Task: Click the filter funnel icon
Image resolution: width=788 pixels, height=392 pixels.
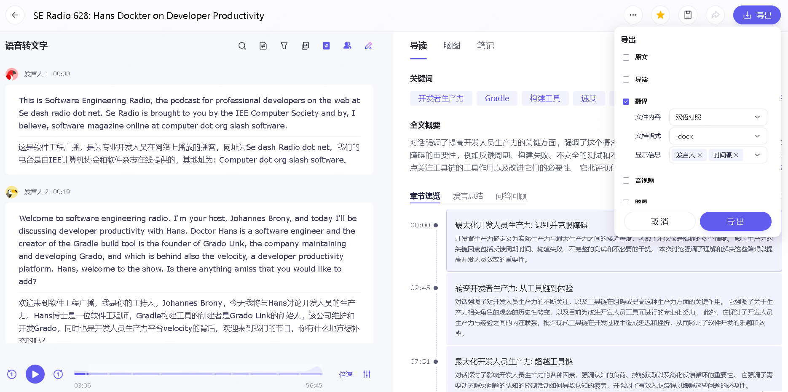Action: pyautogui.click(x=284, y=46)
